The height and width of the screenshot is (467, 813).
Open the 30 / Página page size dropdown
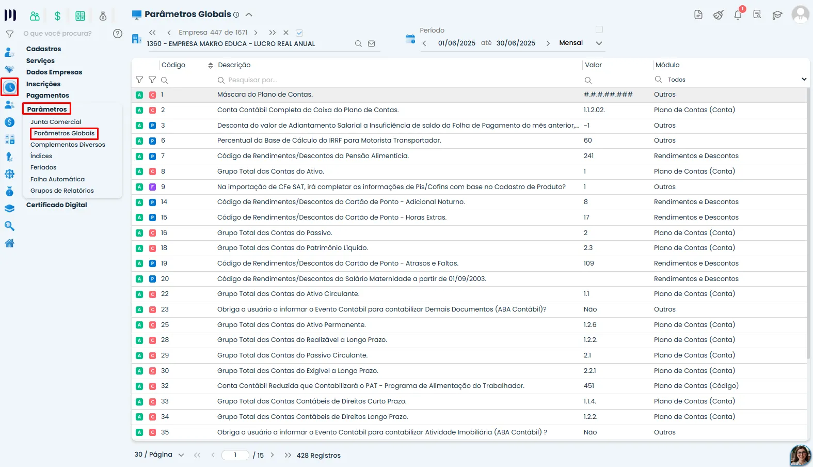pos(159,455)
